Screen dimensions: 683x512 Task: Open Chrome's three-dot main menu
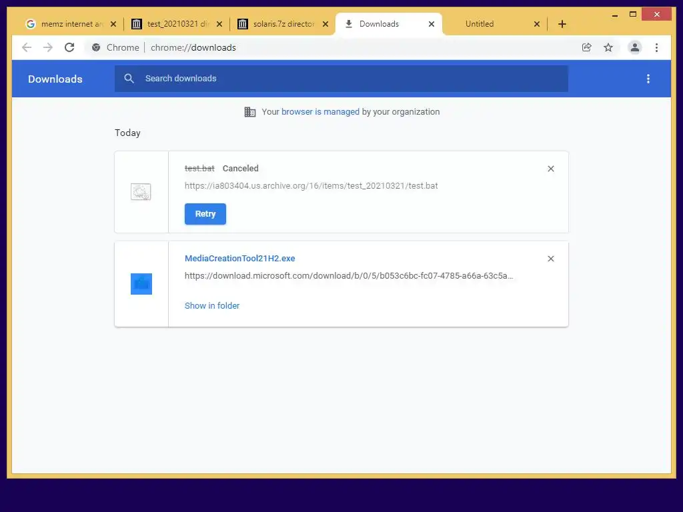tap(656, 47)
